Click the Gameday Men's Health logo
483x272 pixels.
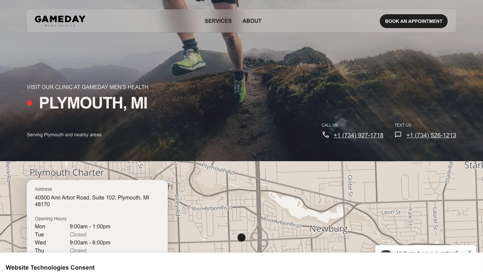pyautogui.click(x=60, y=21)
